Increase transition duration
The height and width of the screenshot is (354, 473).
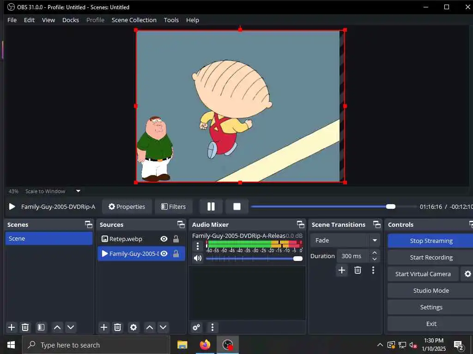coord(375,253)
